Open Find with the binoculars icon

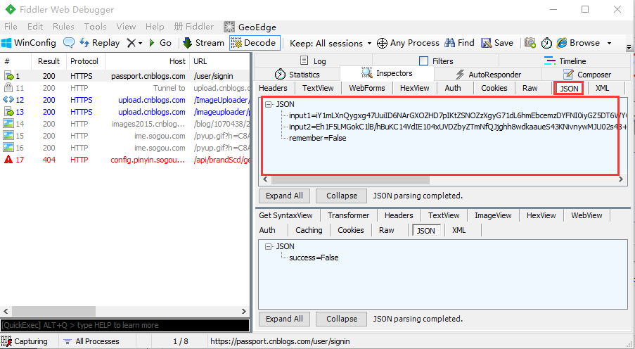pyautogui.click(x=449, y=42)
